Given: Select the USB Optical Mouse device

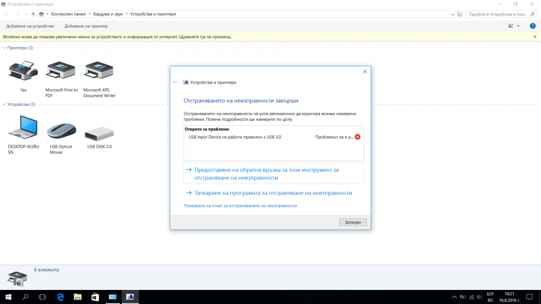Looking at the screenshot, I should [61, 131].
